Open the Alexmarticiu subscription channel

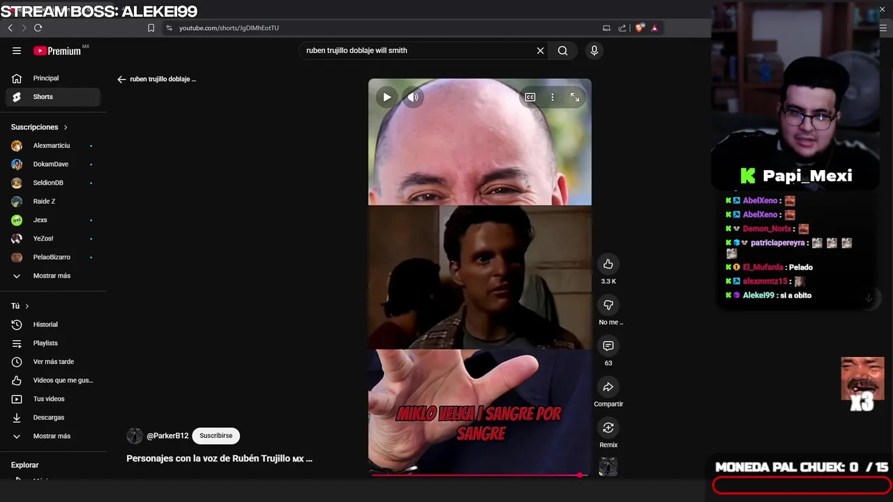pos(53,146)
